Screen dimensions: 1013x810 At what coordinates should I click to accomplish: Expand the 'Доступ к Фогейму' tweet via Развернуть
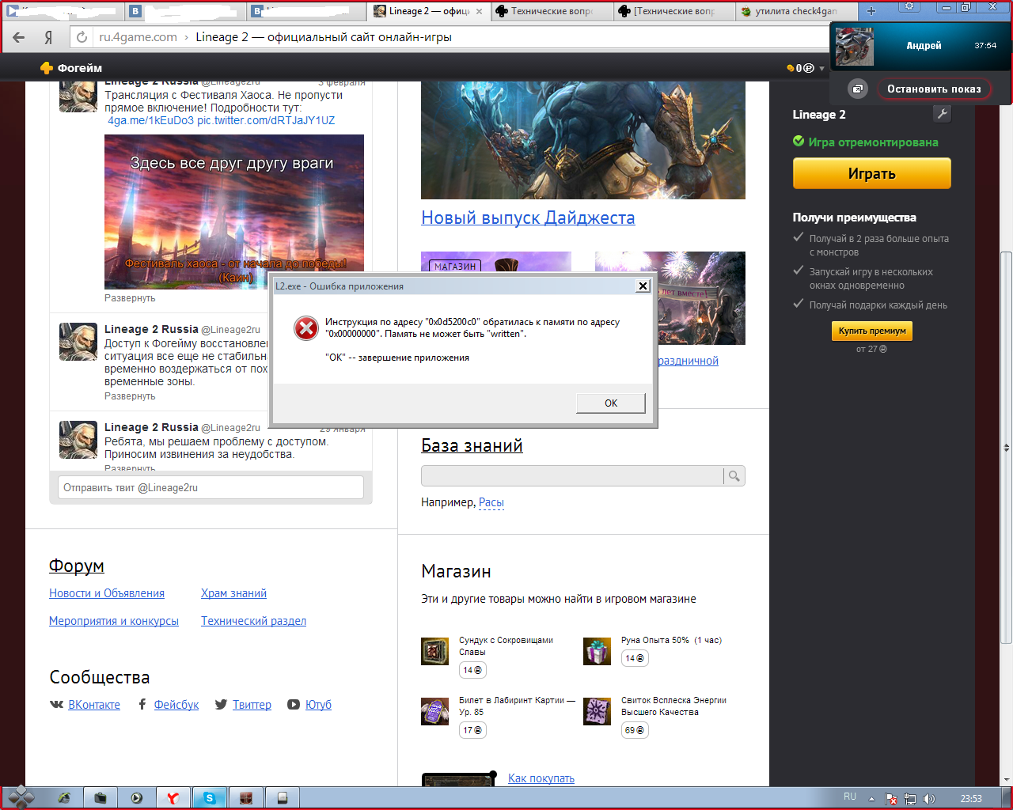130,396
